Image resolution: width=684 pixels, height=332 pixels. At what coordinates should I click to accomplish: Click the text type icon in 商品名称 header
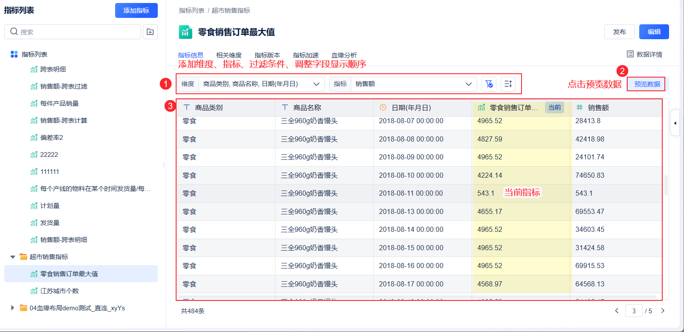tap(285, 107)
